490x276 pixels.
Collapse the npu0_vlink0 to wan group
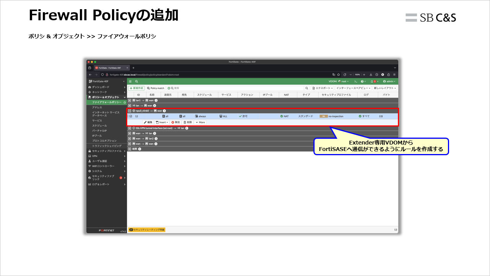(130, 110)
